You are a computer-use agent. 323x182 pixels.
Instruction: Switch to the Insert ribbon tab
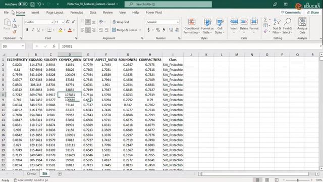pyautogui.click(x=35, y=12)
